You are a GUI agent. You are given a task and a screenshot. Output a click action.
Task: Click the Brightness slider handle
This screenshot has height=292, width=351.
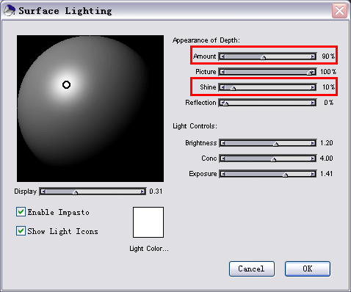(x=275, y=144)
